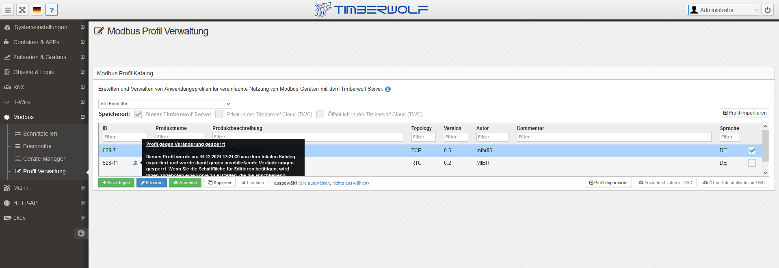Screen dimensions: 779x268
Task: Click the Hinzufügen button
Action: pos(116,183)
